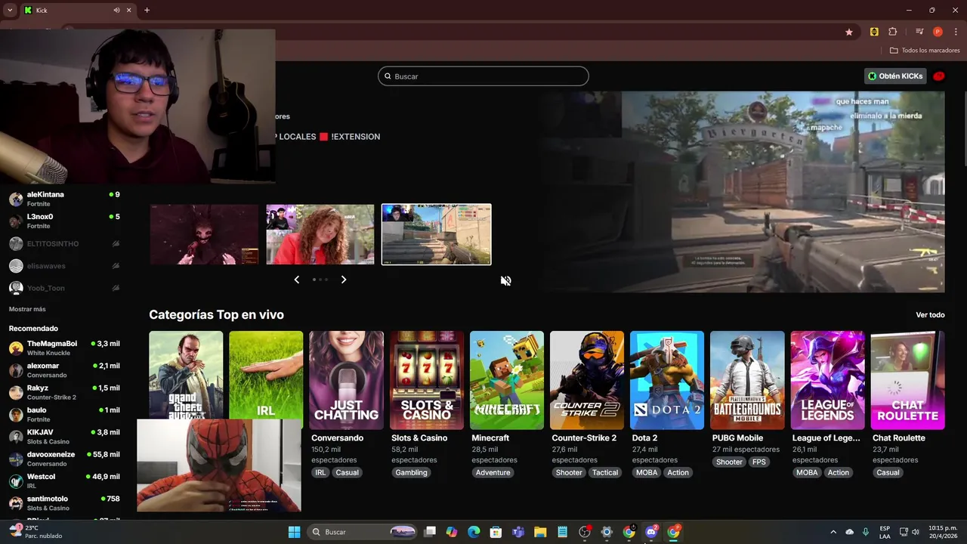Open Task View on the taskbar

(x=430, y=532)
